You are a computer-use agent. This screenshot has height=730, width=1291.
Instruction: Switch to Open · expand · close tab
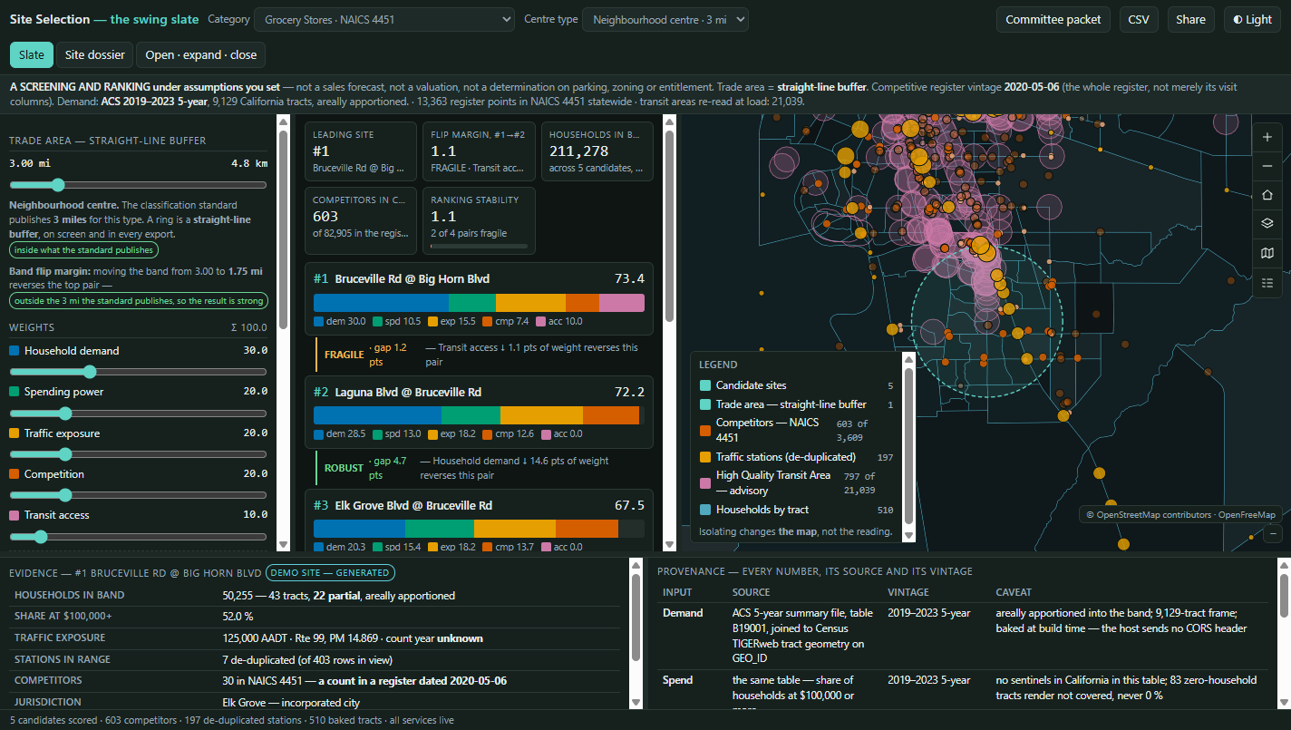(201, 54)
